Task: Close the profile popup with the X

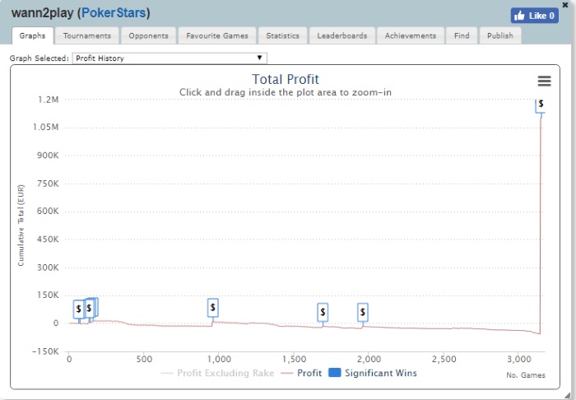Action: click(x=565, y=5)
